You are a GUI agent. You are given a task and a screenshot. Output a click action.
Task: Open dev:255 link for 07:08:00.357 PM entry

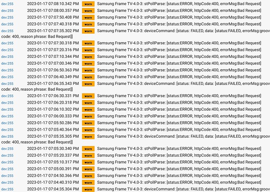tap(7, 11)
